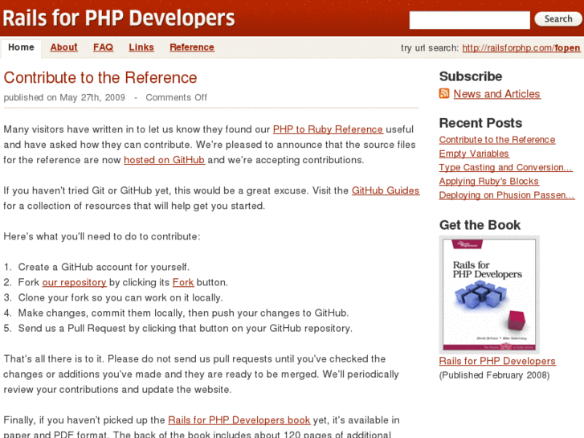The image size is (584, 438).
Task: Open recent post Applying Ruby's Blocks
Action: tap(488, 181)
